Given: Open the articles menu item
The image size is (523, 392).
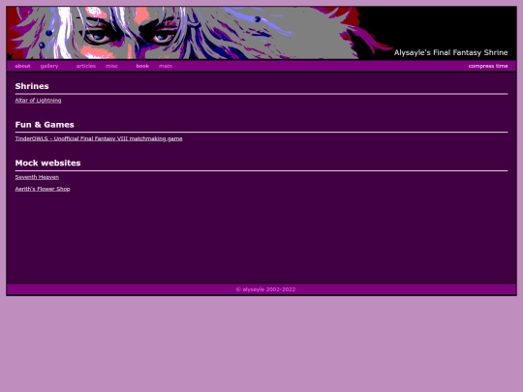Looking at the screenshot, I should coord(86,66).
